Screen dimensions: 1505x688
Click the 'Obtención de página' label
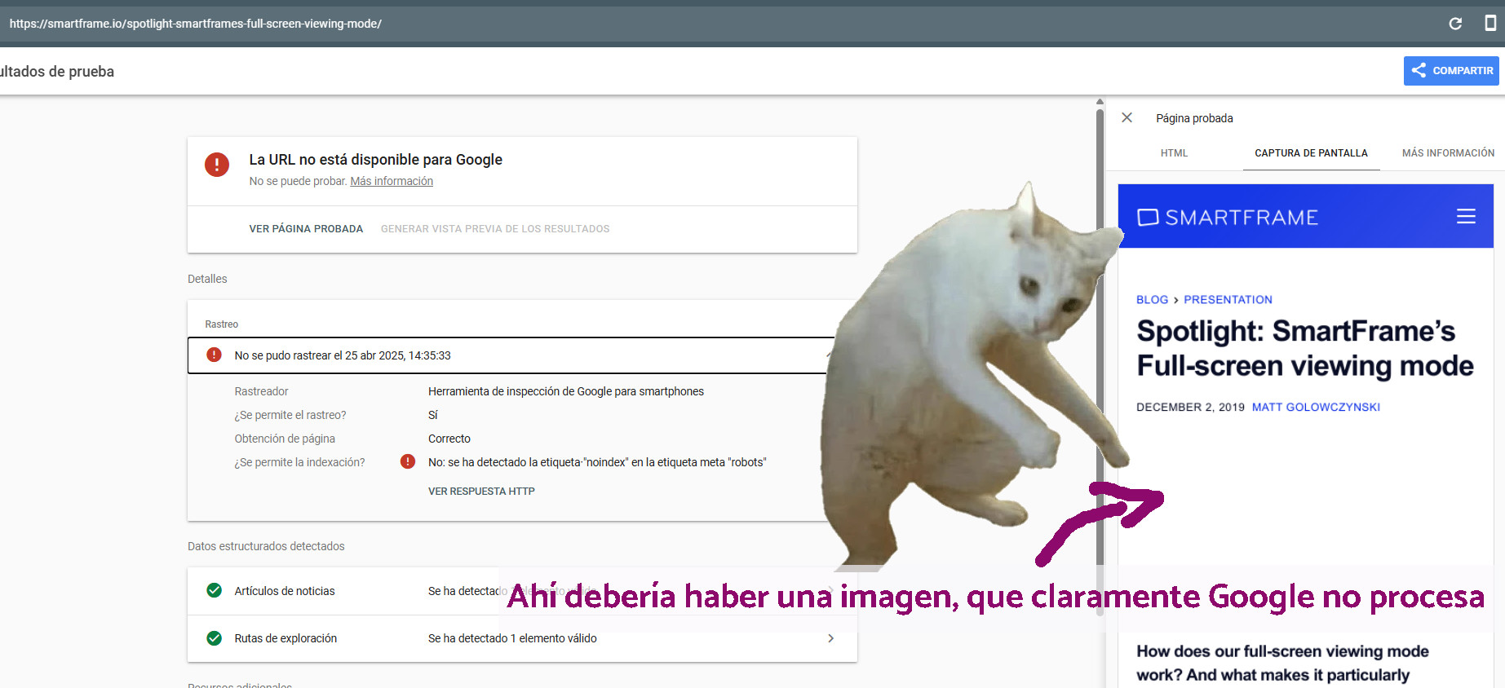click(285, 439)
